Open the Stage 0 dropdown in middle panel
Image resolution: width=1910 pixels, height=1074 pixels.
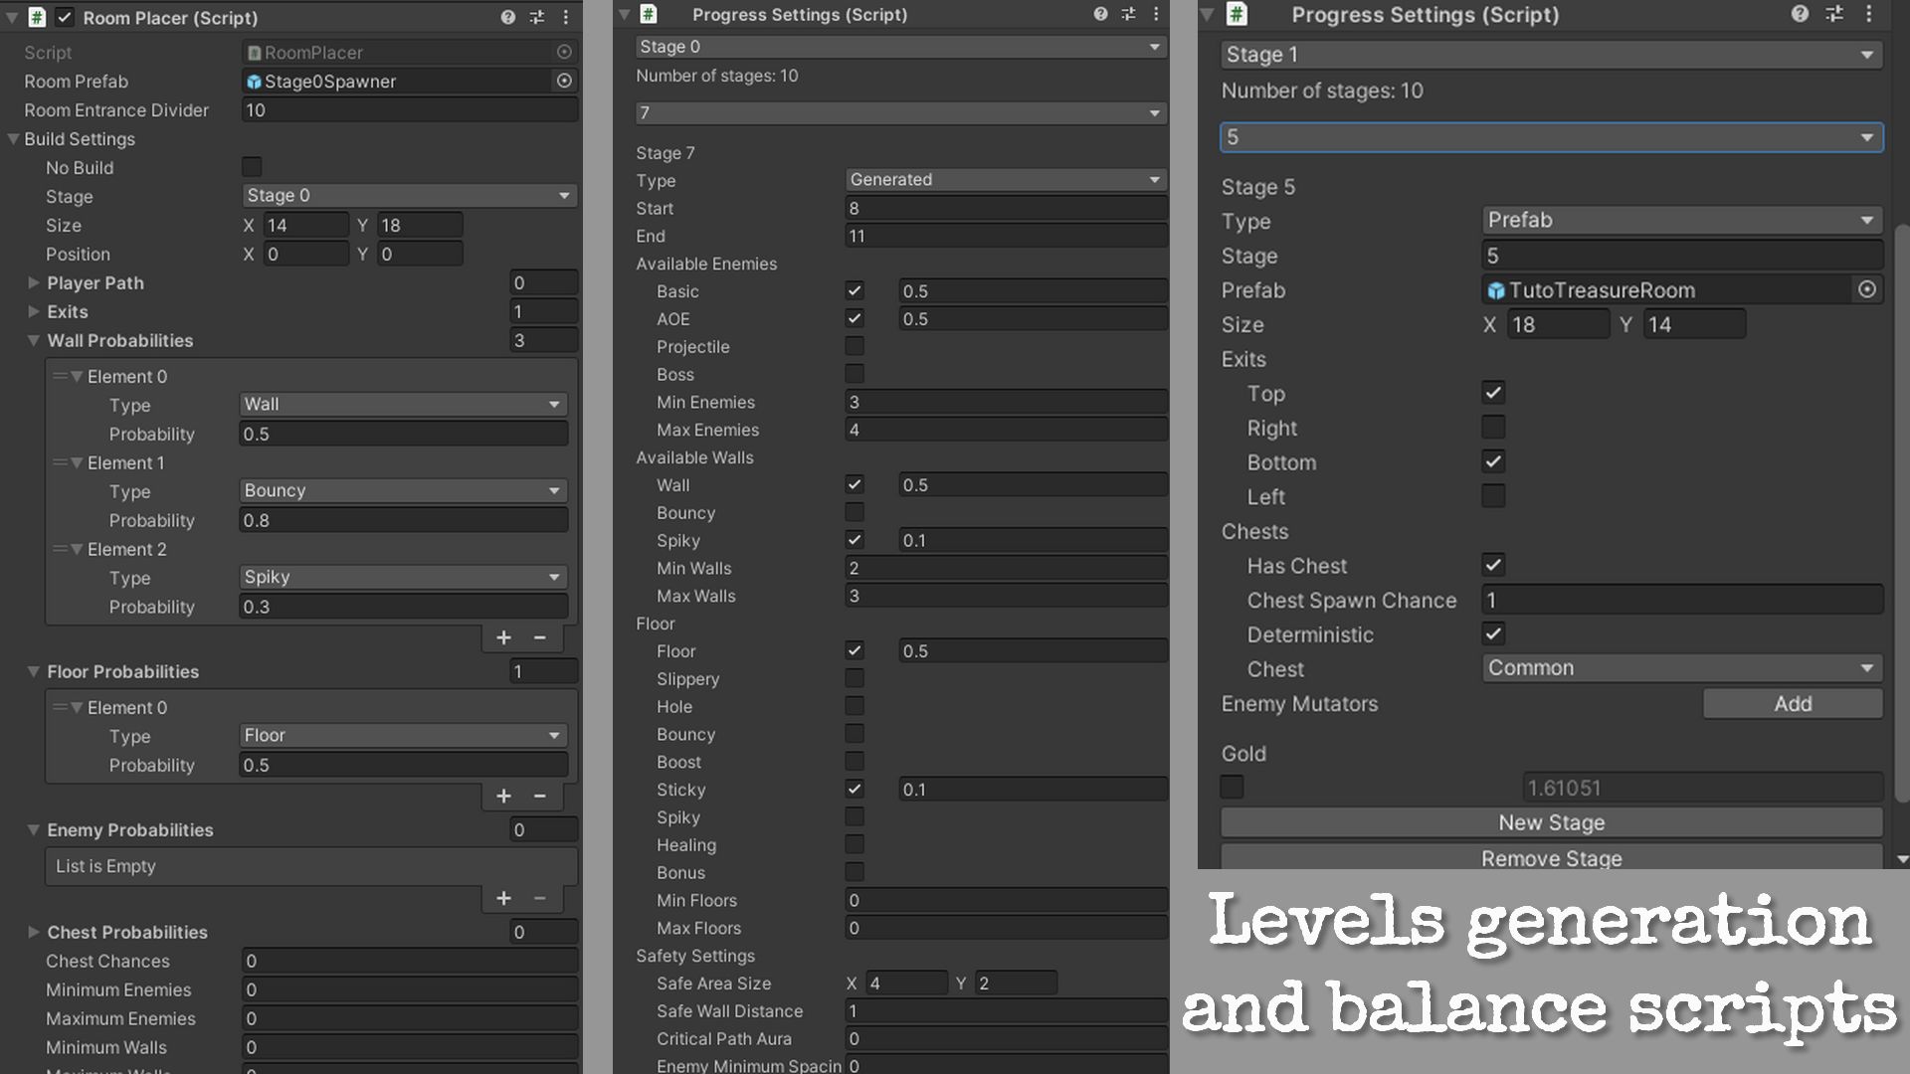[x=900, y=47]
